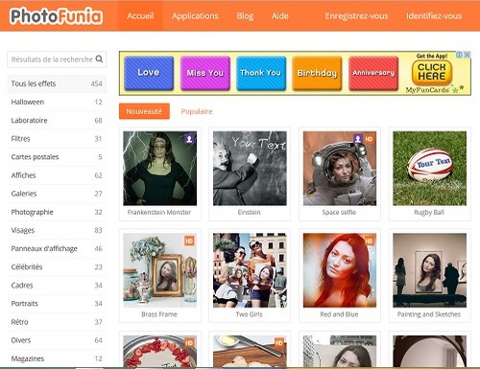The width and height of the screenshot is (480, 369).
Task: Click the CLICK HERE ad button
Action: [432, 72]
